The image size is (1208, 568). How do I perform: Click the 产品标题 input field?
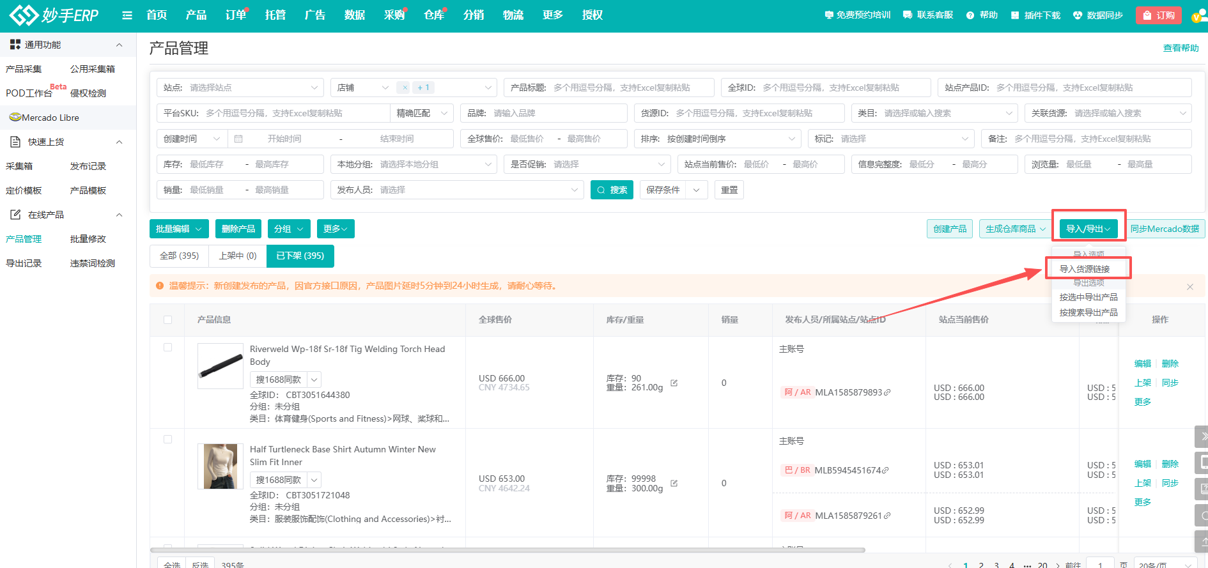pos(630,88)
